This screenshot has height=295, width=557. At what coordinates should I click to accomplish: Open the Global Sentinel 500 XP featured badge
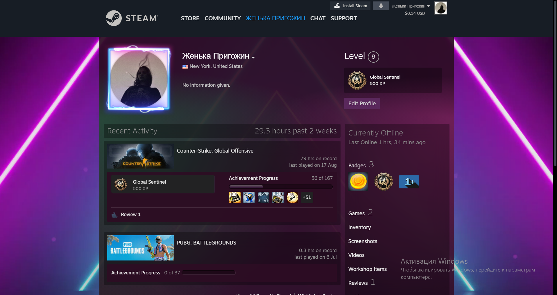pyautogui.click(x=393, y=80)
